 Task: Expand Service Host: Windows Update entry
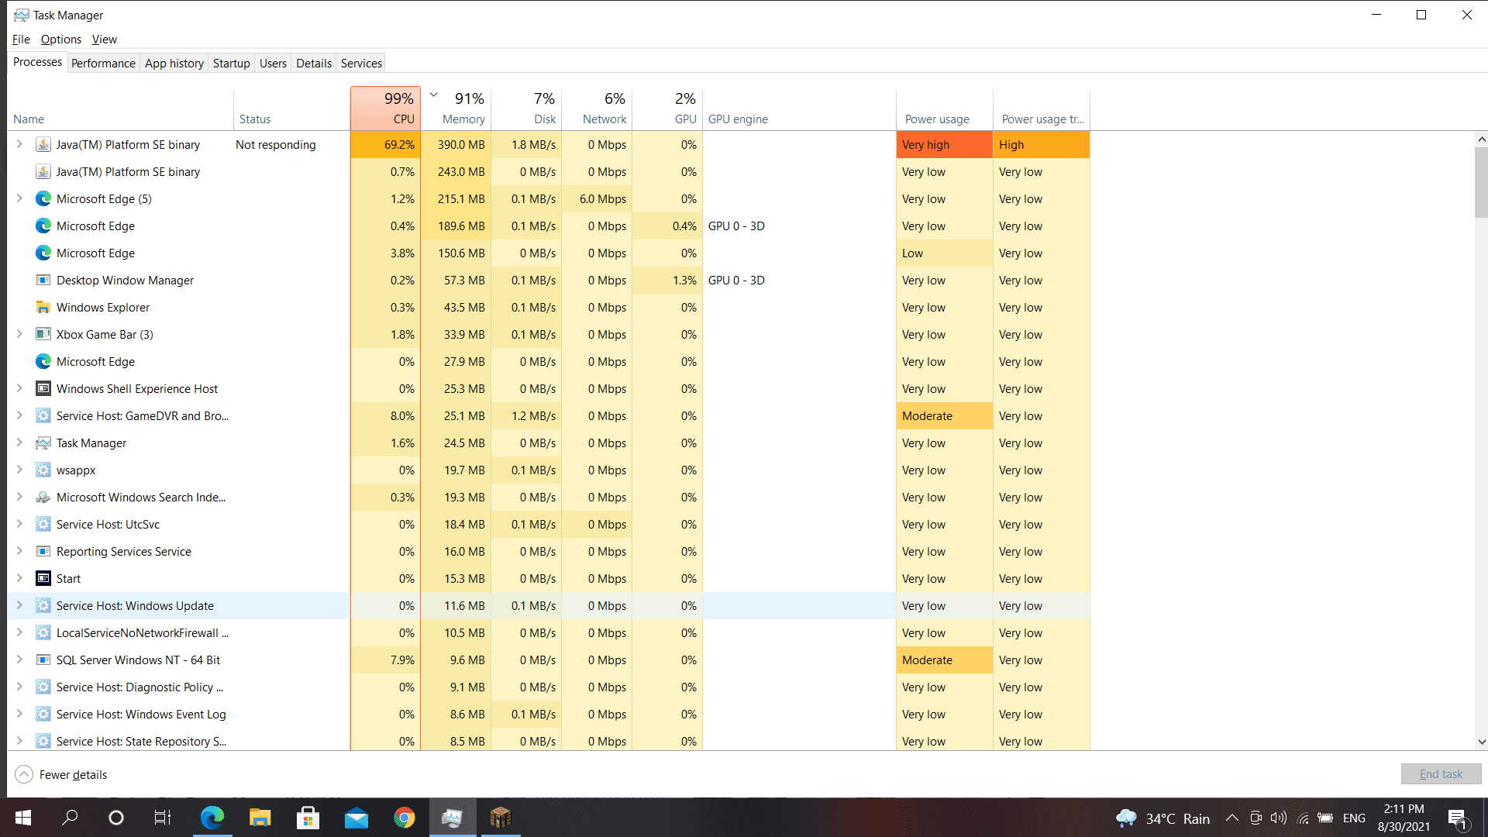tap(19, 606)
